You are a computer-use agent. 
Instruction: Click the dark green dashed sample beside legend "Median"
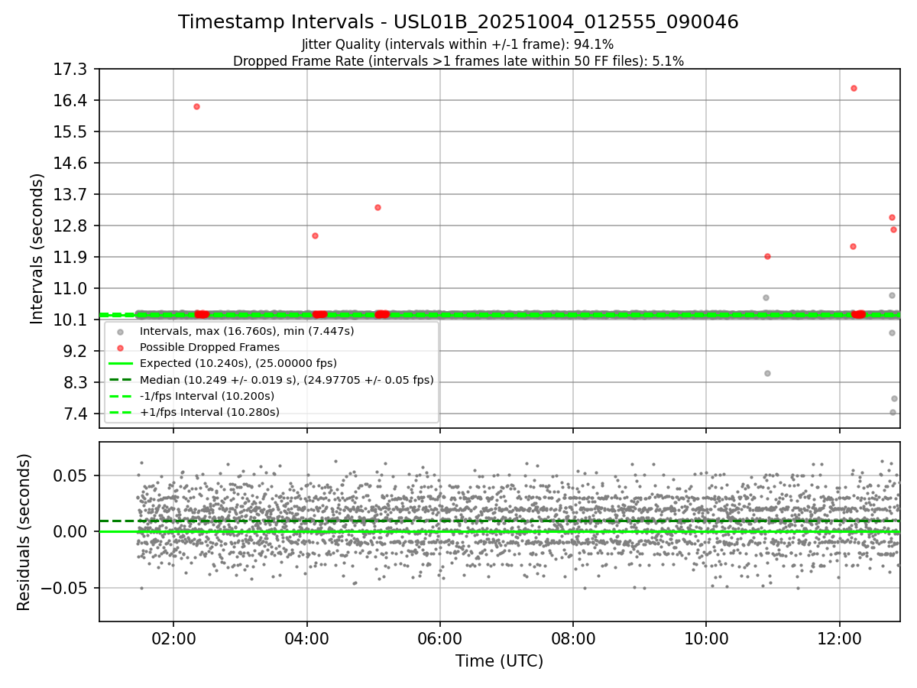pyautogui.click(x=120, y=380)
